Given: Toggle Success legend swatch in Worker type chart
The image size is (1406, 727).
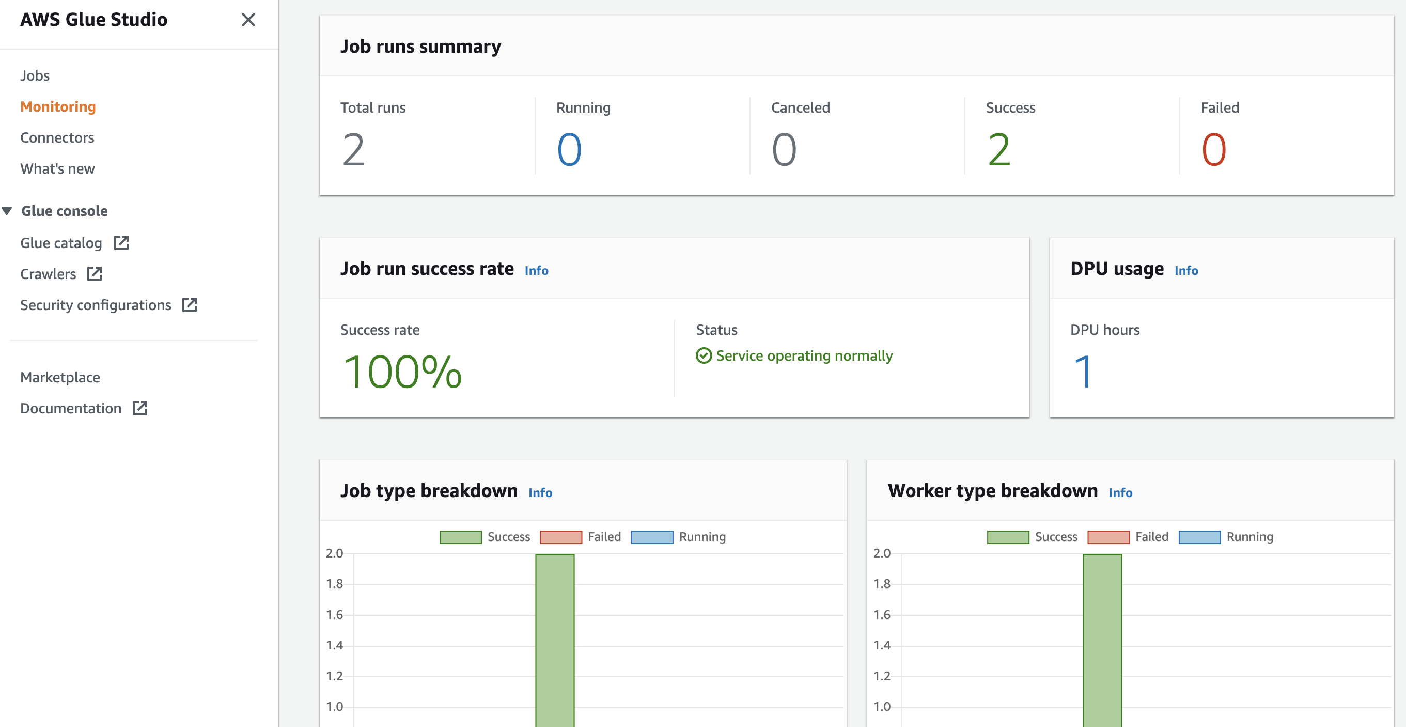Looking at the screenshot, I should 1008,537.
